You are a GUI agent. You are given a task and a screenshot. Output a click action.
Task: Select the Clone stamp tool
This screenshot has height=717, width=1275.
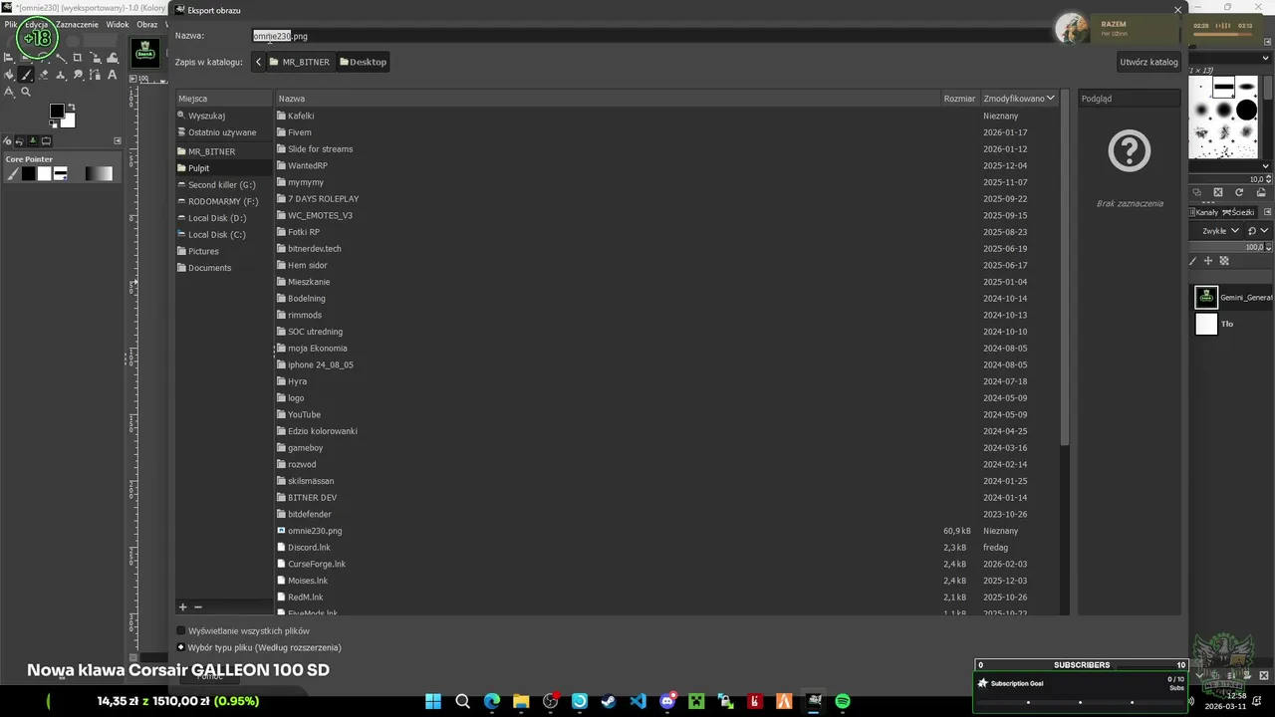coord(61,75)
